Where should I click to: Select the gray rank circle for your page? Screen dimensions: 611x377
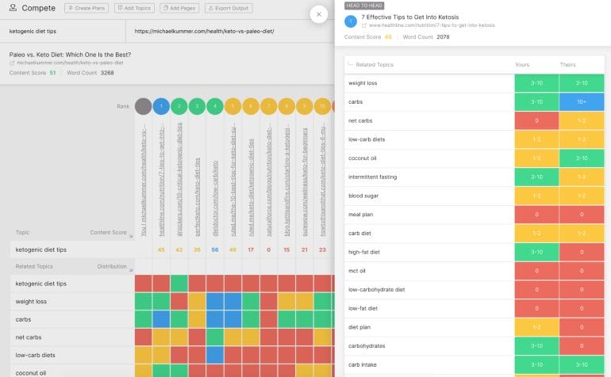pos(143,106)
